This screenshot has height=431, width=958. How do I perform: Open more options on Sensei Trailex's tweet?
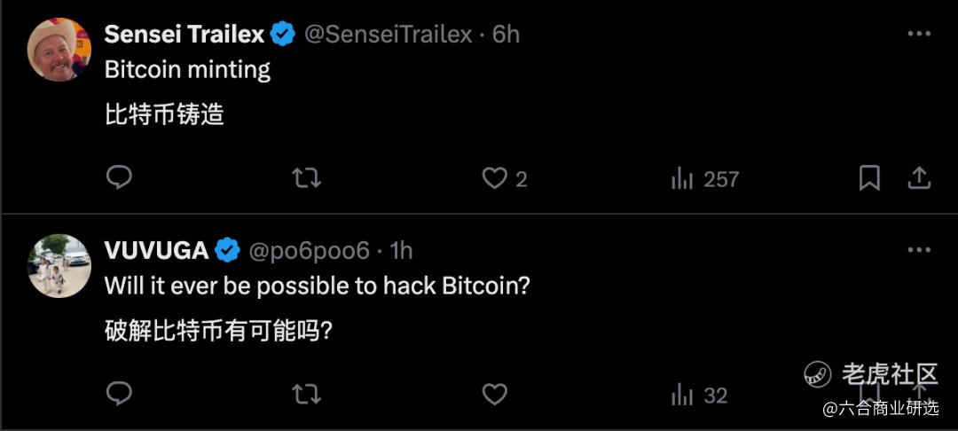pyautogui.click(x=919, y=35)
